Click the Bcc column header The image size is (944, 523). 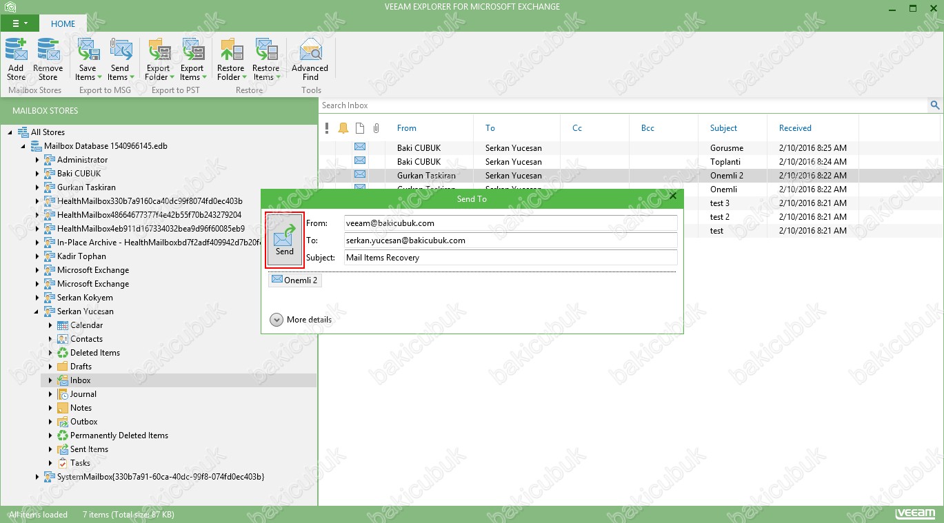pos(647,128)
